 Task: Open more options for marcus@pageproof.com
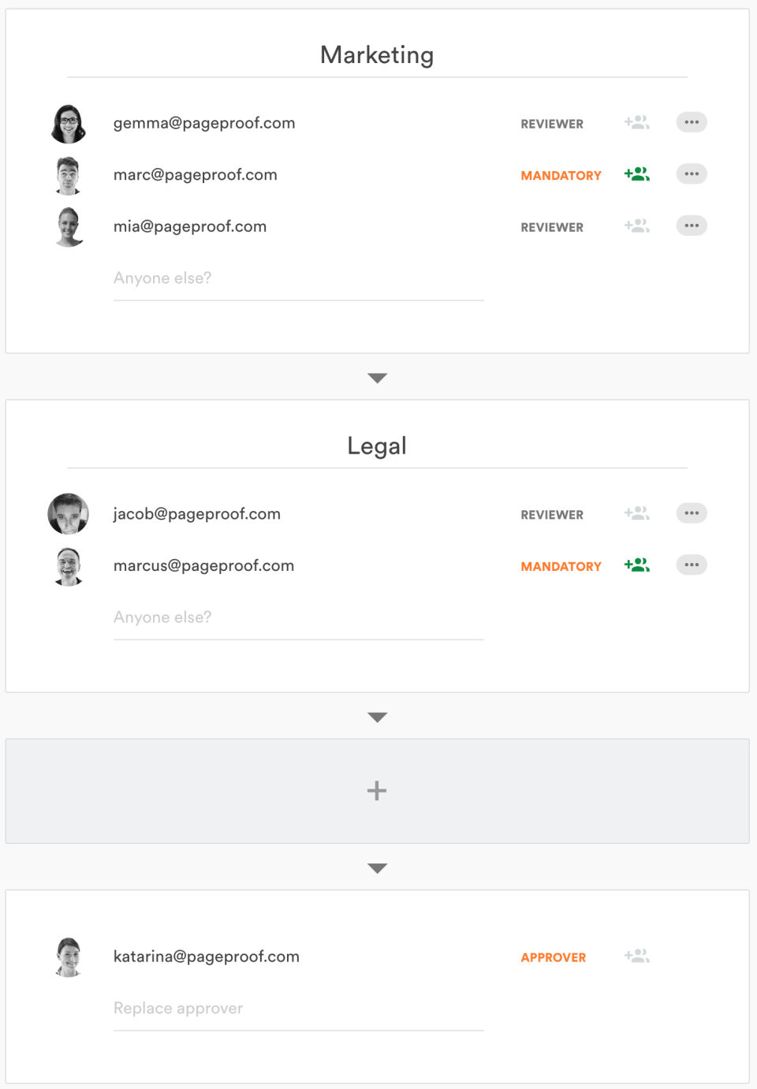[x=692, y=565]
